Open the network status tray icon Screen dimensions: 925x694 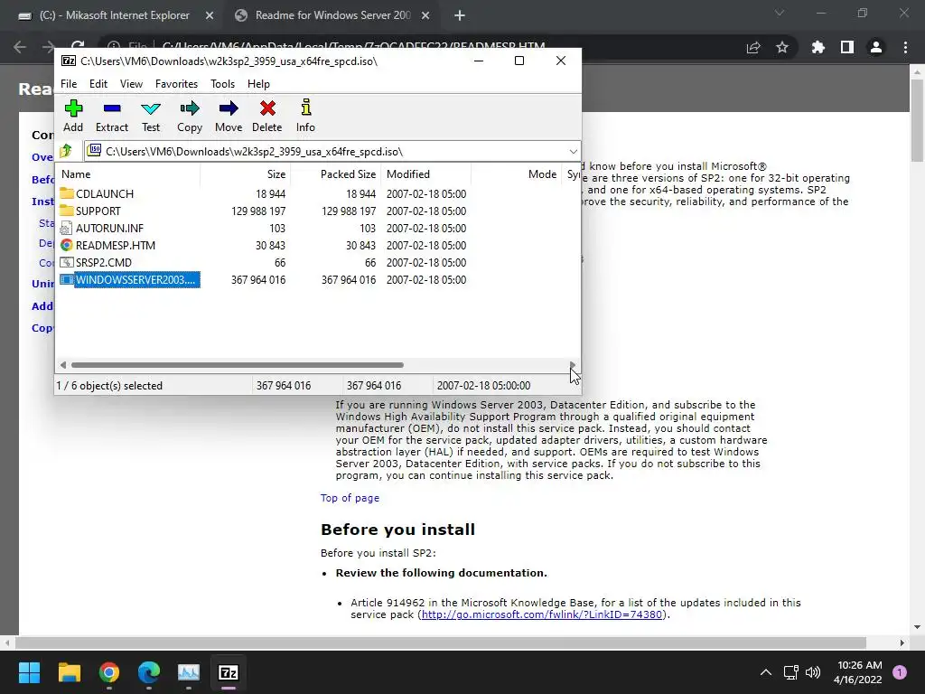[x=790, y=672]
